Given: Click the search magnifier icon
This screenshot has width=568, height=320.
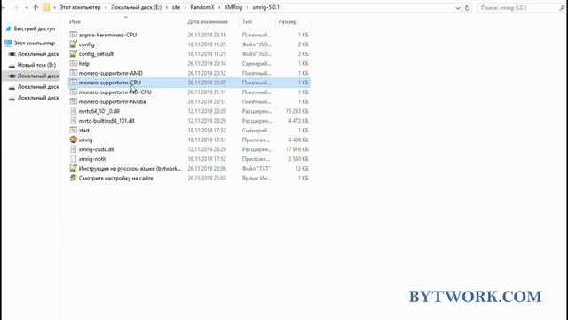Looking at the screenshot, I should pos(562,8).
